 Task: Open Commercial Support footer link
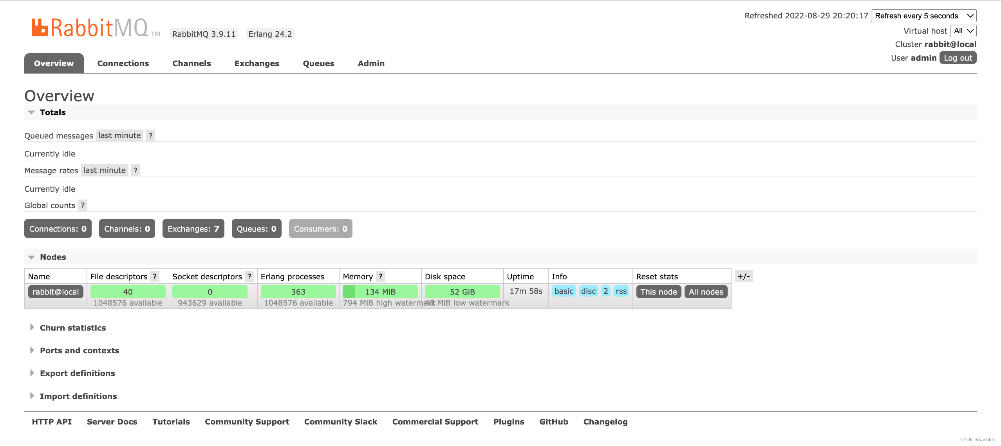click(x=435, y=422)
